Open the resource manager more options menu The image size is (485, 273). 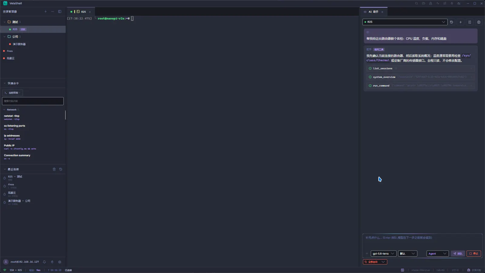[53, 12]
